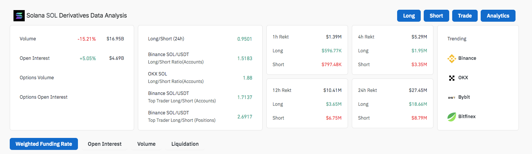Open the Trade button
The height and width of the screenshot is (154, 532).
tap(464, 16)
